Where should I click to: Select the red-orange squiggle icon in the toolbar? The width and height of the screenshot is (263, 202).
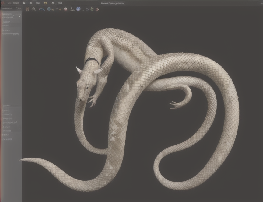(x=97, y=9)
